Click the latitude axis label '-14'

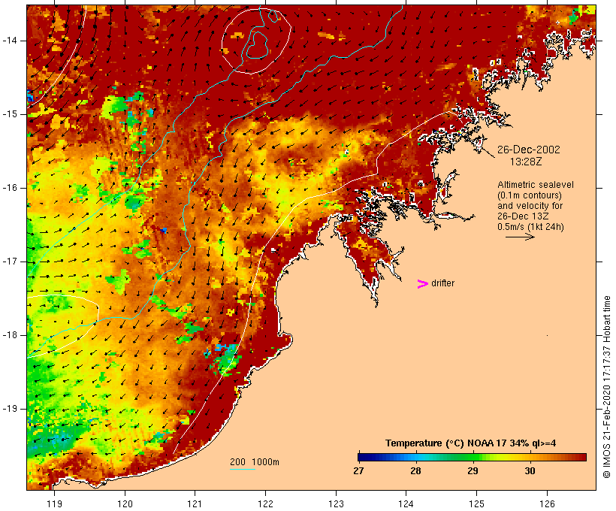coord(9,41)
